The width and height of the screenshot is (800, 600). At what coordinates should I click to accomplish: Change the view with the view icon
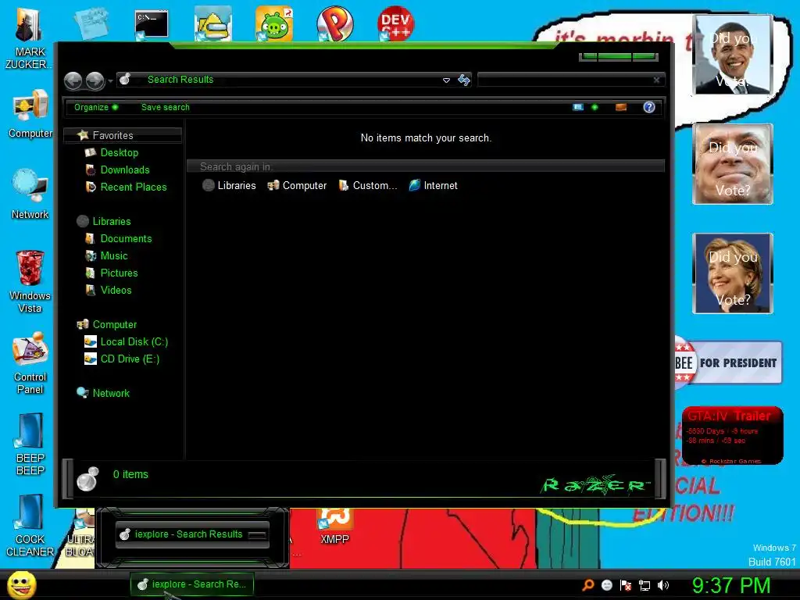(578, 107)
